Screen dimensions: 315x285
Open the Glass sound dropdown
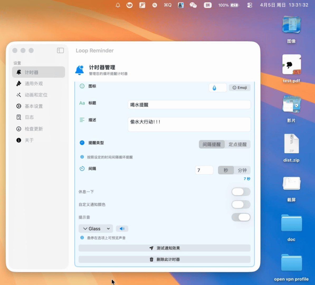pos(96,229)
